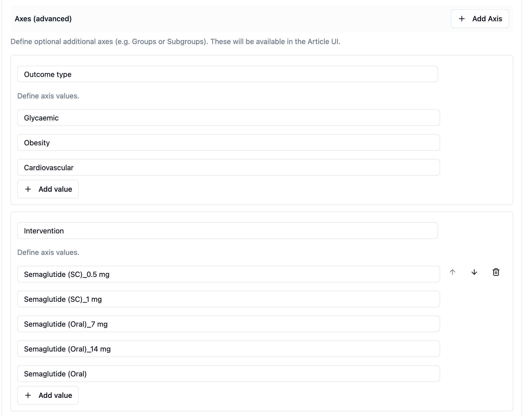
Task: Add value to Intervention axis
Action: 48,395
